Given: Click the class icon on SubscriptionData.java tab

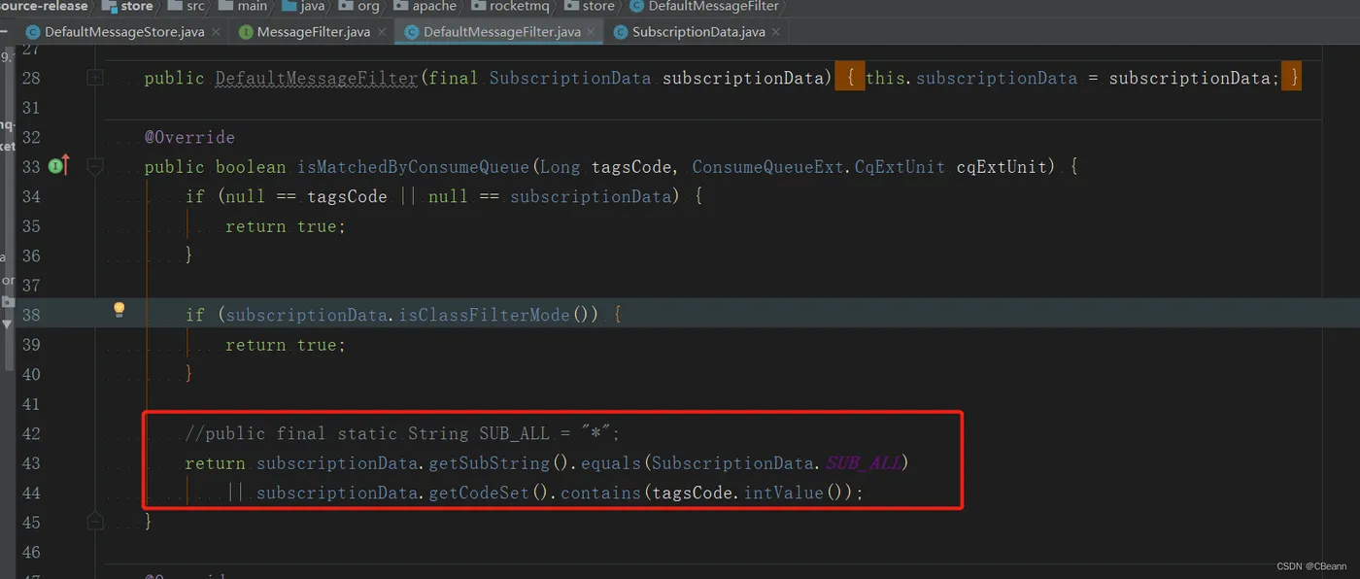Looking at the screenshot, I should click(620, 32).
